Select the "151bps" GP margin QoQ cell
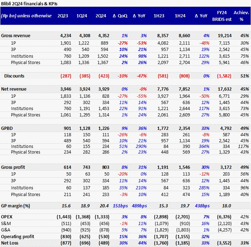The width and height of the screenshot is (251, 247). 120,206
